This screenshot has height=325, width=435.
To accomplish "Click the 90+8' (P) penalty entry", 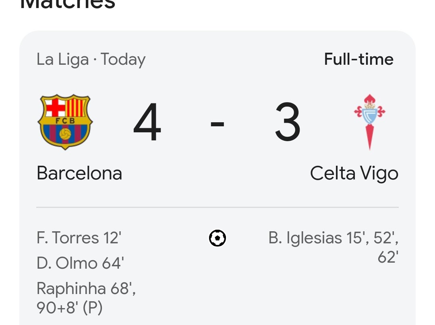I will (x=70, y=308).
